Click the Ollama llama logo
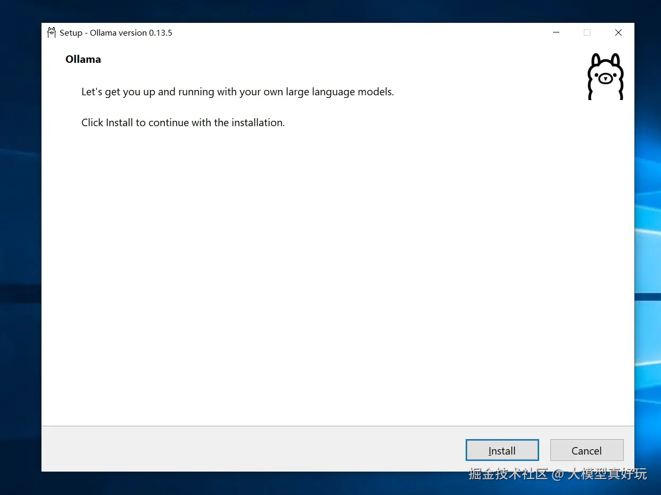Image resolution: width=661 pixels, height=495 pixels. (605, 77)
